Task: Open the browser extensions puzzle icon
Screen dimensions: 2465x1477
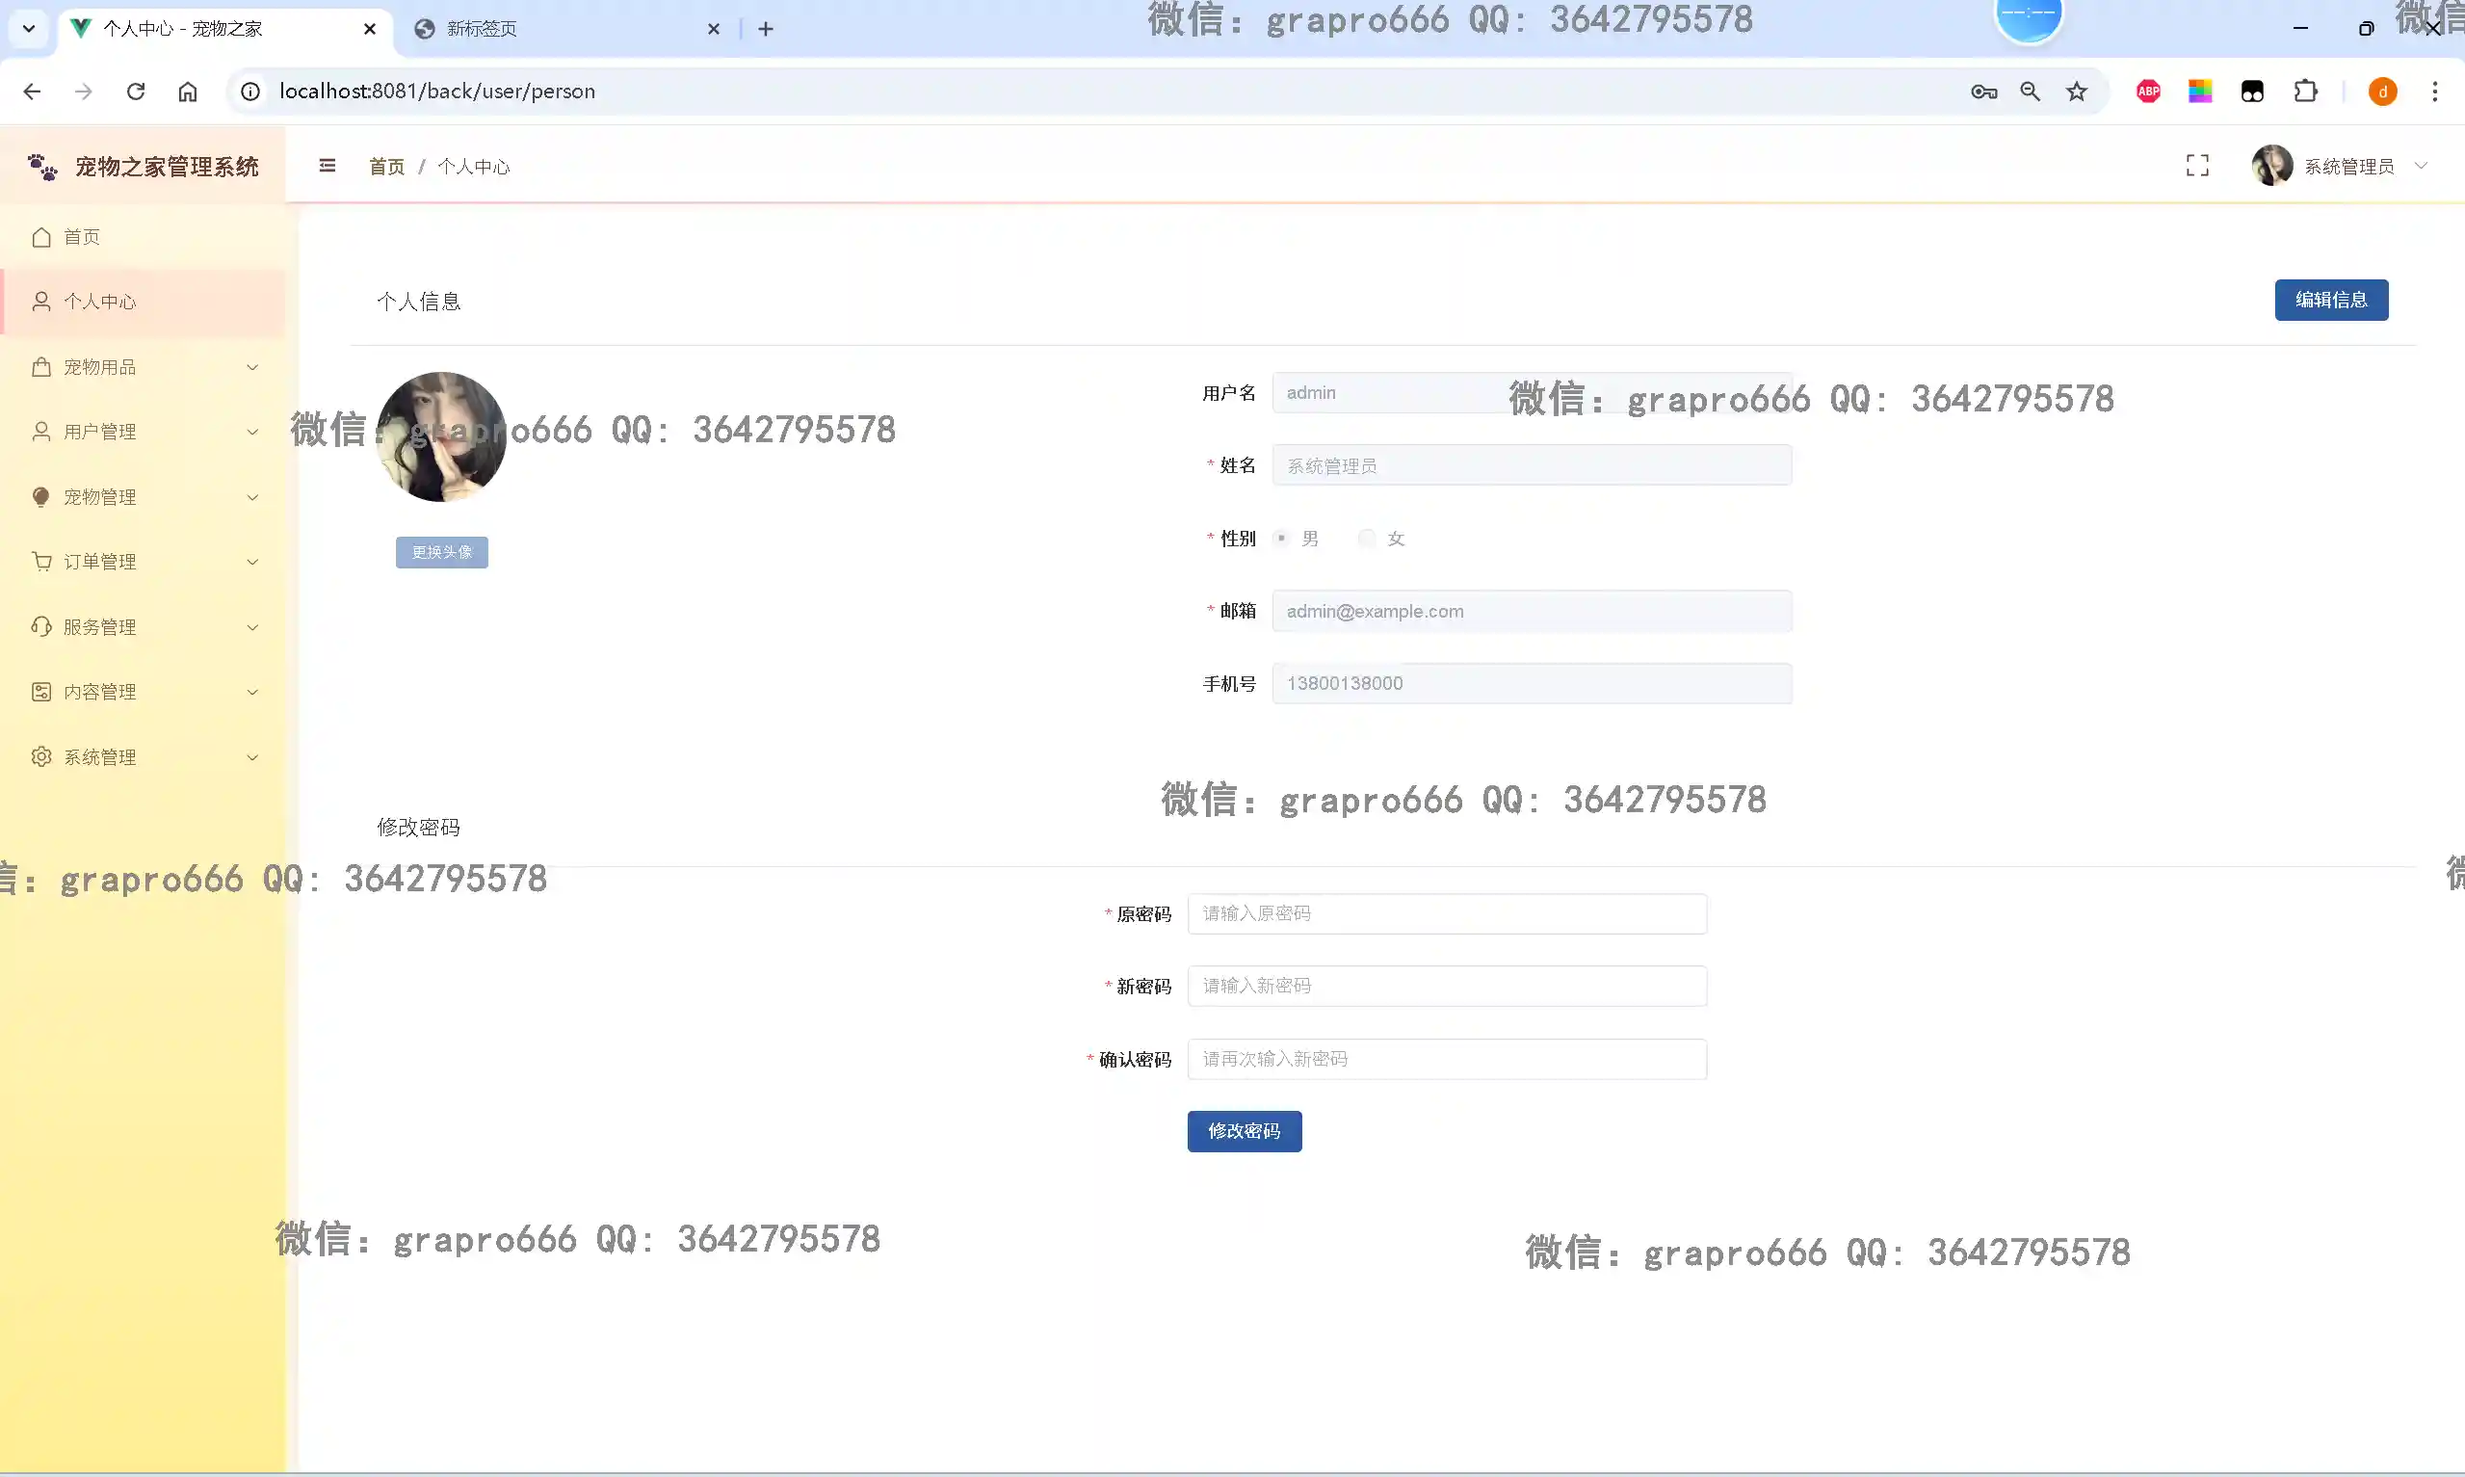Action: tap(2305, 92)
